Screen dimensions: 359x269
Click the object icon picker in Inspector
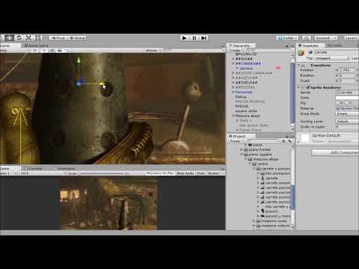(301, 53)
